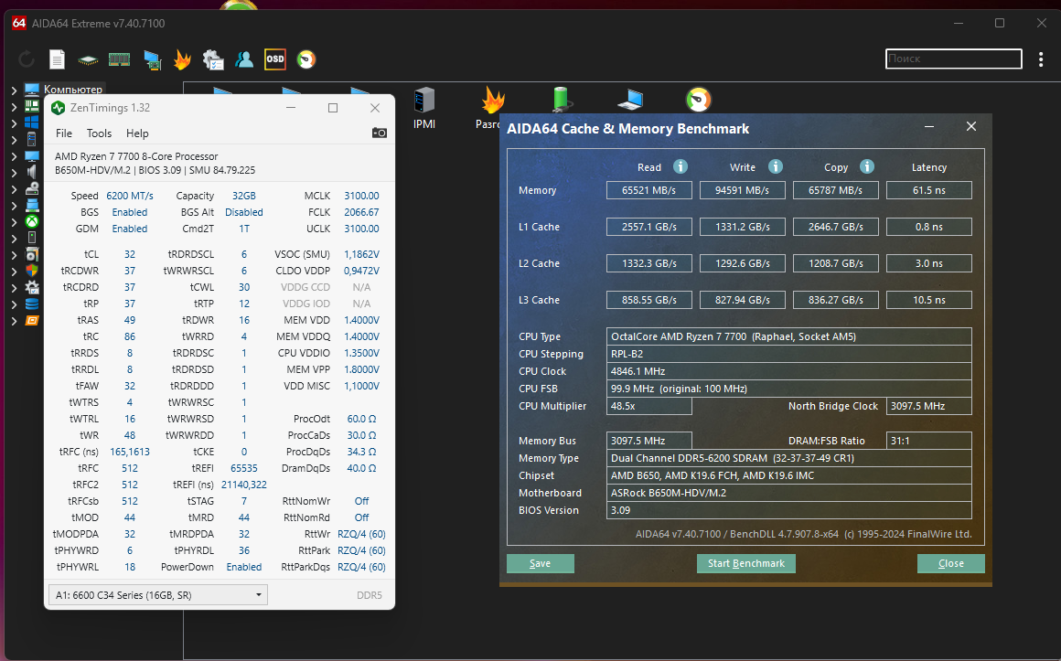This screenshot has height=661, width=1061.
Task: Open the gear-with-checklist icon in AIDA64 toolbar
Action: click(213, 59)
